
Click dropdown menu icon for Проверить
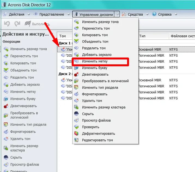pyautogui.click(x=76, y=127)
